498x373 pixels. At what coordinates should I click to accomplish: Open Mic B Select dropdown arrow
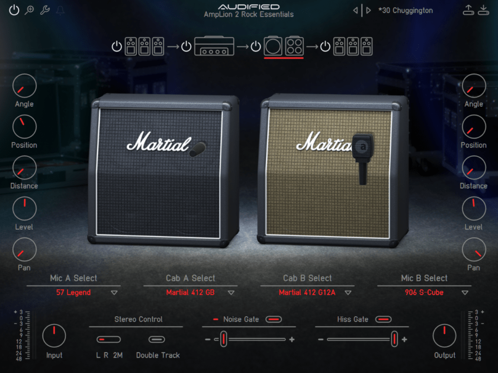pyautogui.click(x=465, y=292)
